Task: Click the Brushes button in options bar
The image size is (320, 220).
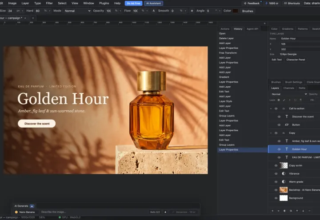Action: point(248,11)
